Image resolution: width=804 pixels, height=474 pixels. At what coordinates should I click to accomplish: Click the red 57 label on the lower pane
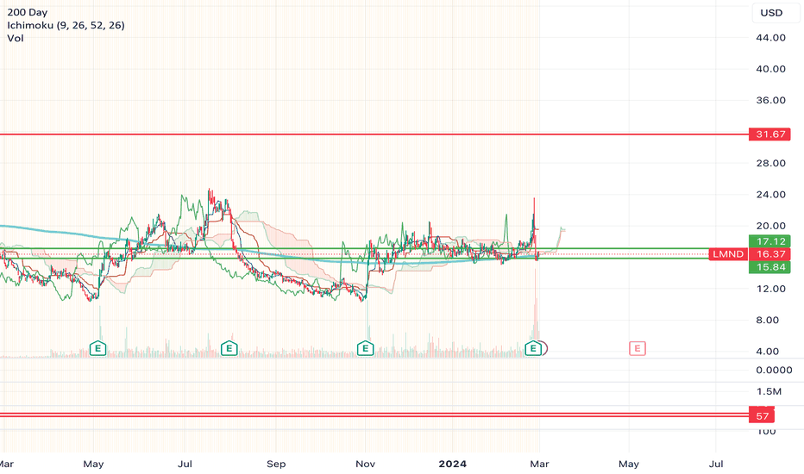762,416
